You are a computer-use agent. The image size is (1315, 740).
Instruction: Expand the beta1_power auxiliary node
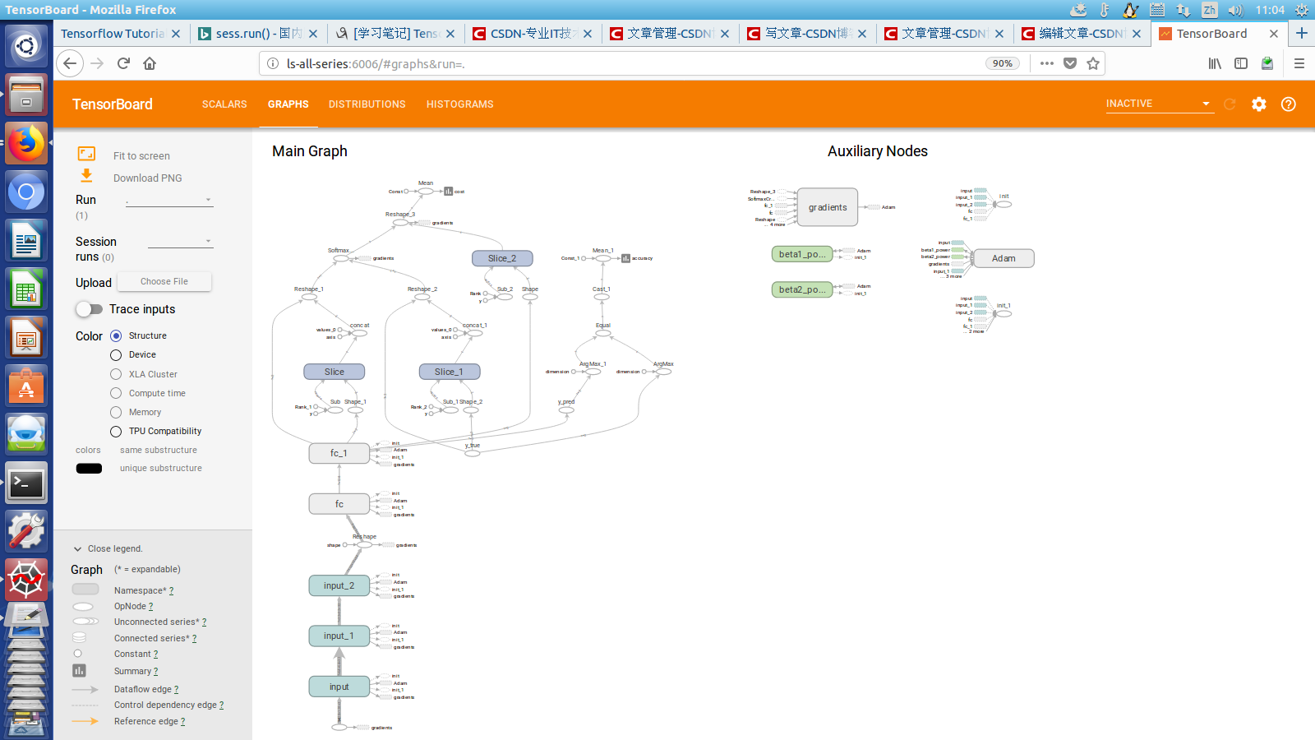[802, 254]
